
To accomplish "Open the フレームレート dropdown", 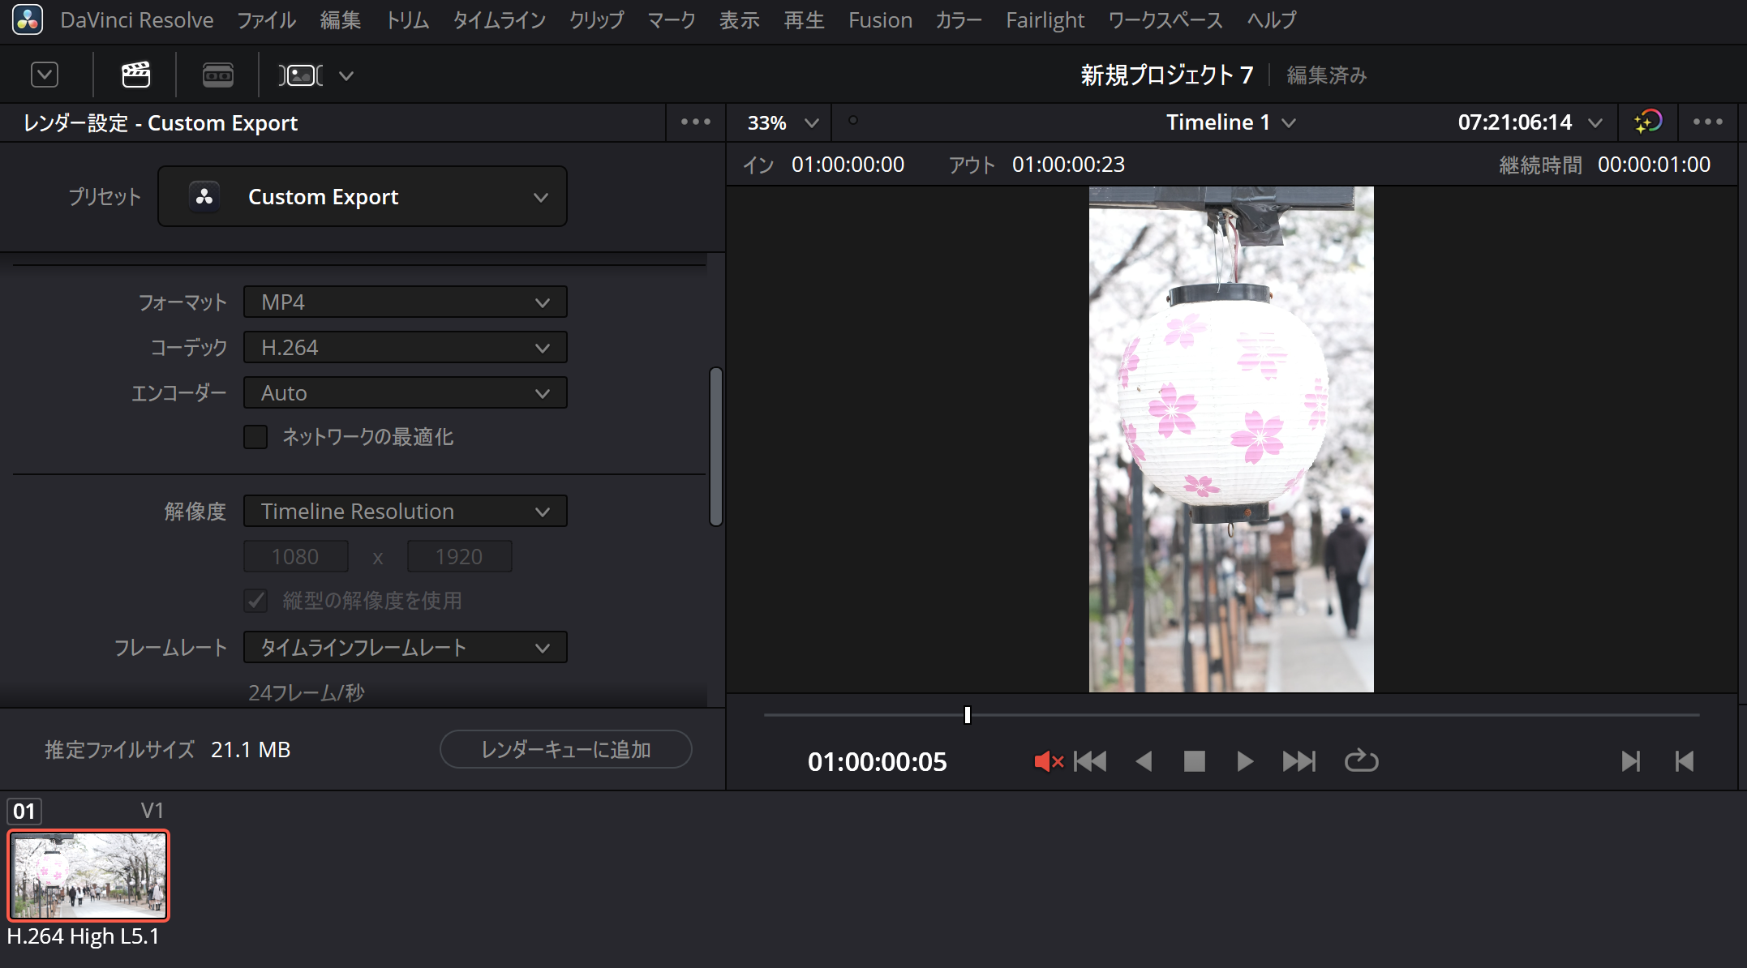I will tap(405, 648).
